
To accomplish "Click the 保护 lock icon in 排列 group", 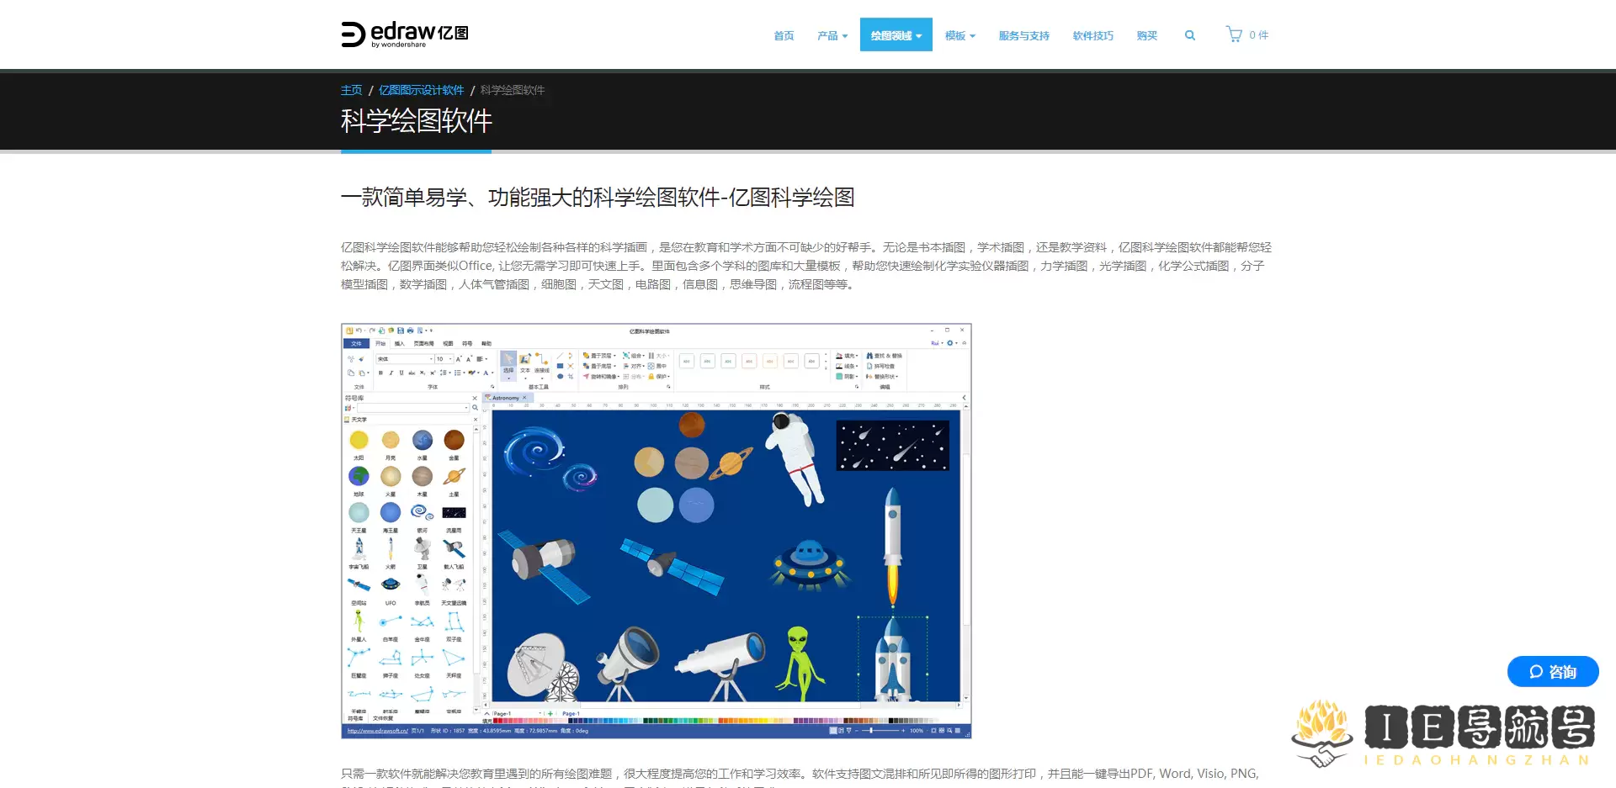I will coord(658,377).
